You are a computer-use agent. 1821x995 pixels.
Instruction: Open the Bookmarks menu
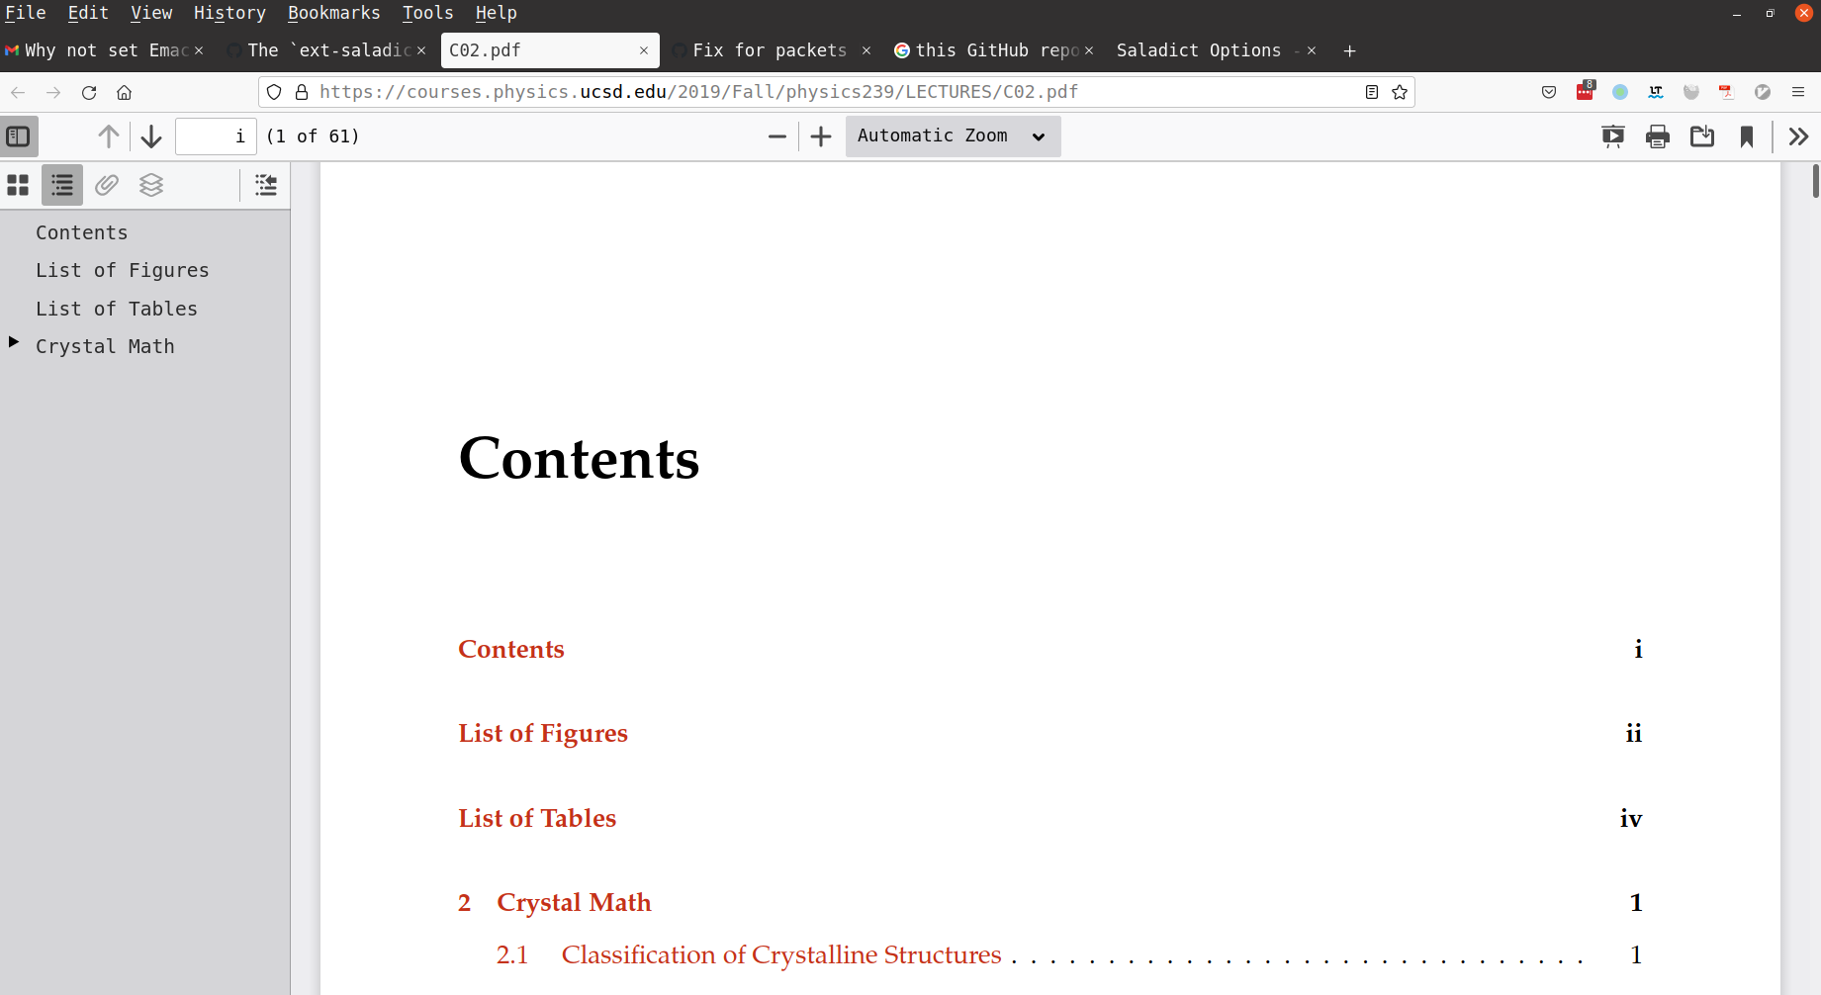333,13
